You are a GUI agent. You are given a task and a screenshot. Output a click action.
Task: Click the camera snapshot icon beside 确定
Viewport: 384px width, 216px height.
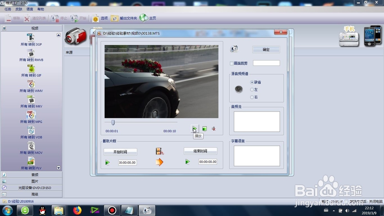coord(234,49)
